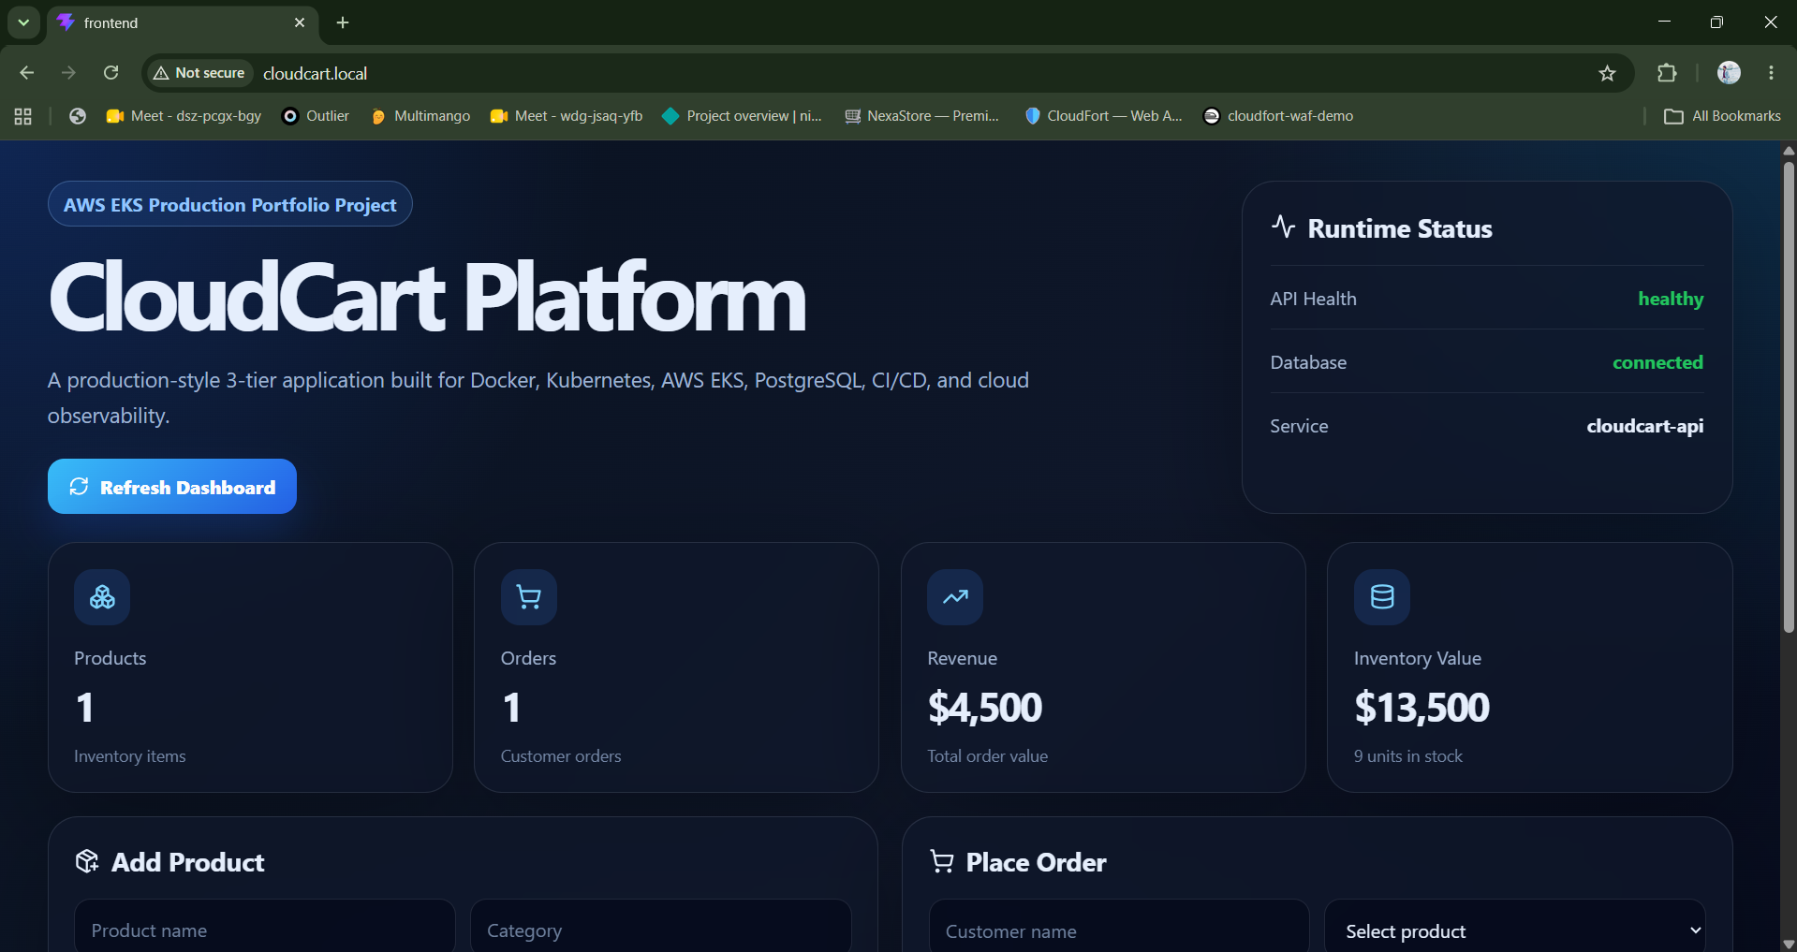The height and width of the screenshot is (952, 1797).
Task: Click the 'Total order value' caption
Action: [987, 756]
